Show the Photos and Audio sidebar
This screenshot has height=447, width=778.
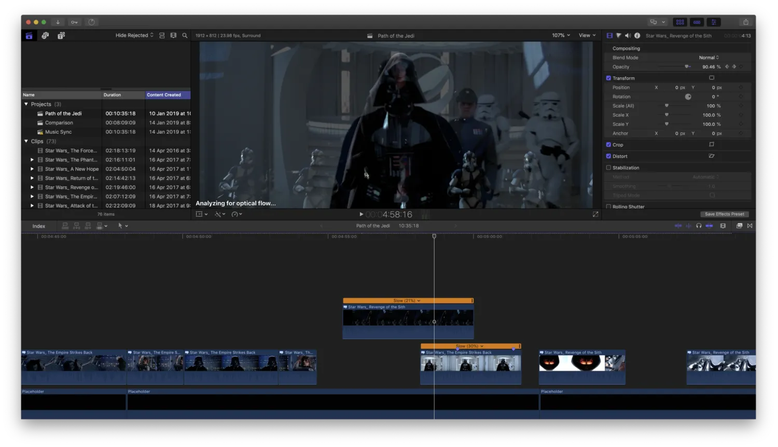coord(45,35)
